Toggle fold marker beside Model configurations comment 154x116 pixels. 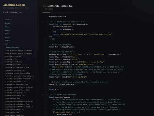(x=43, y=95)
